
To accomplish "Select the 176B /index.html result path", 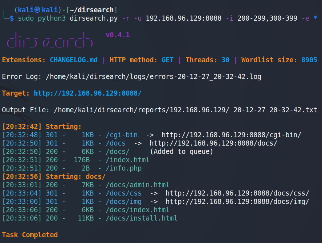I will (127, 160).
